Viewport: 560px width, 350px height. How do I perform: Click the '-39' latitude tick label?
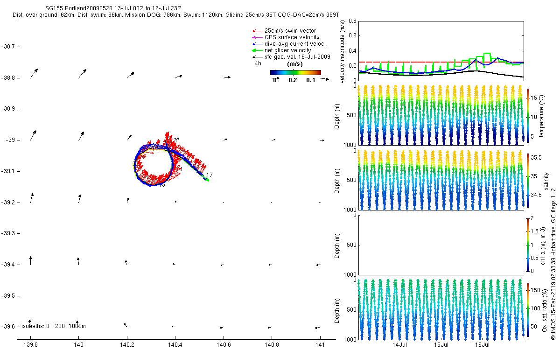(10, 140)
